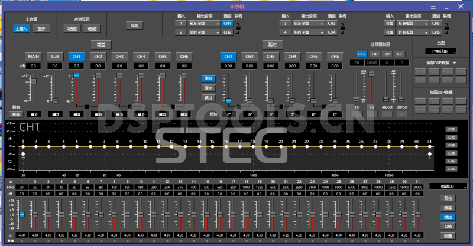The width and height of the screenshot is (473, 246).
Task: Click the CH6 gain mute speaker icon
Action: coord(183,114)
